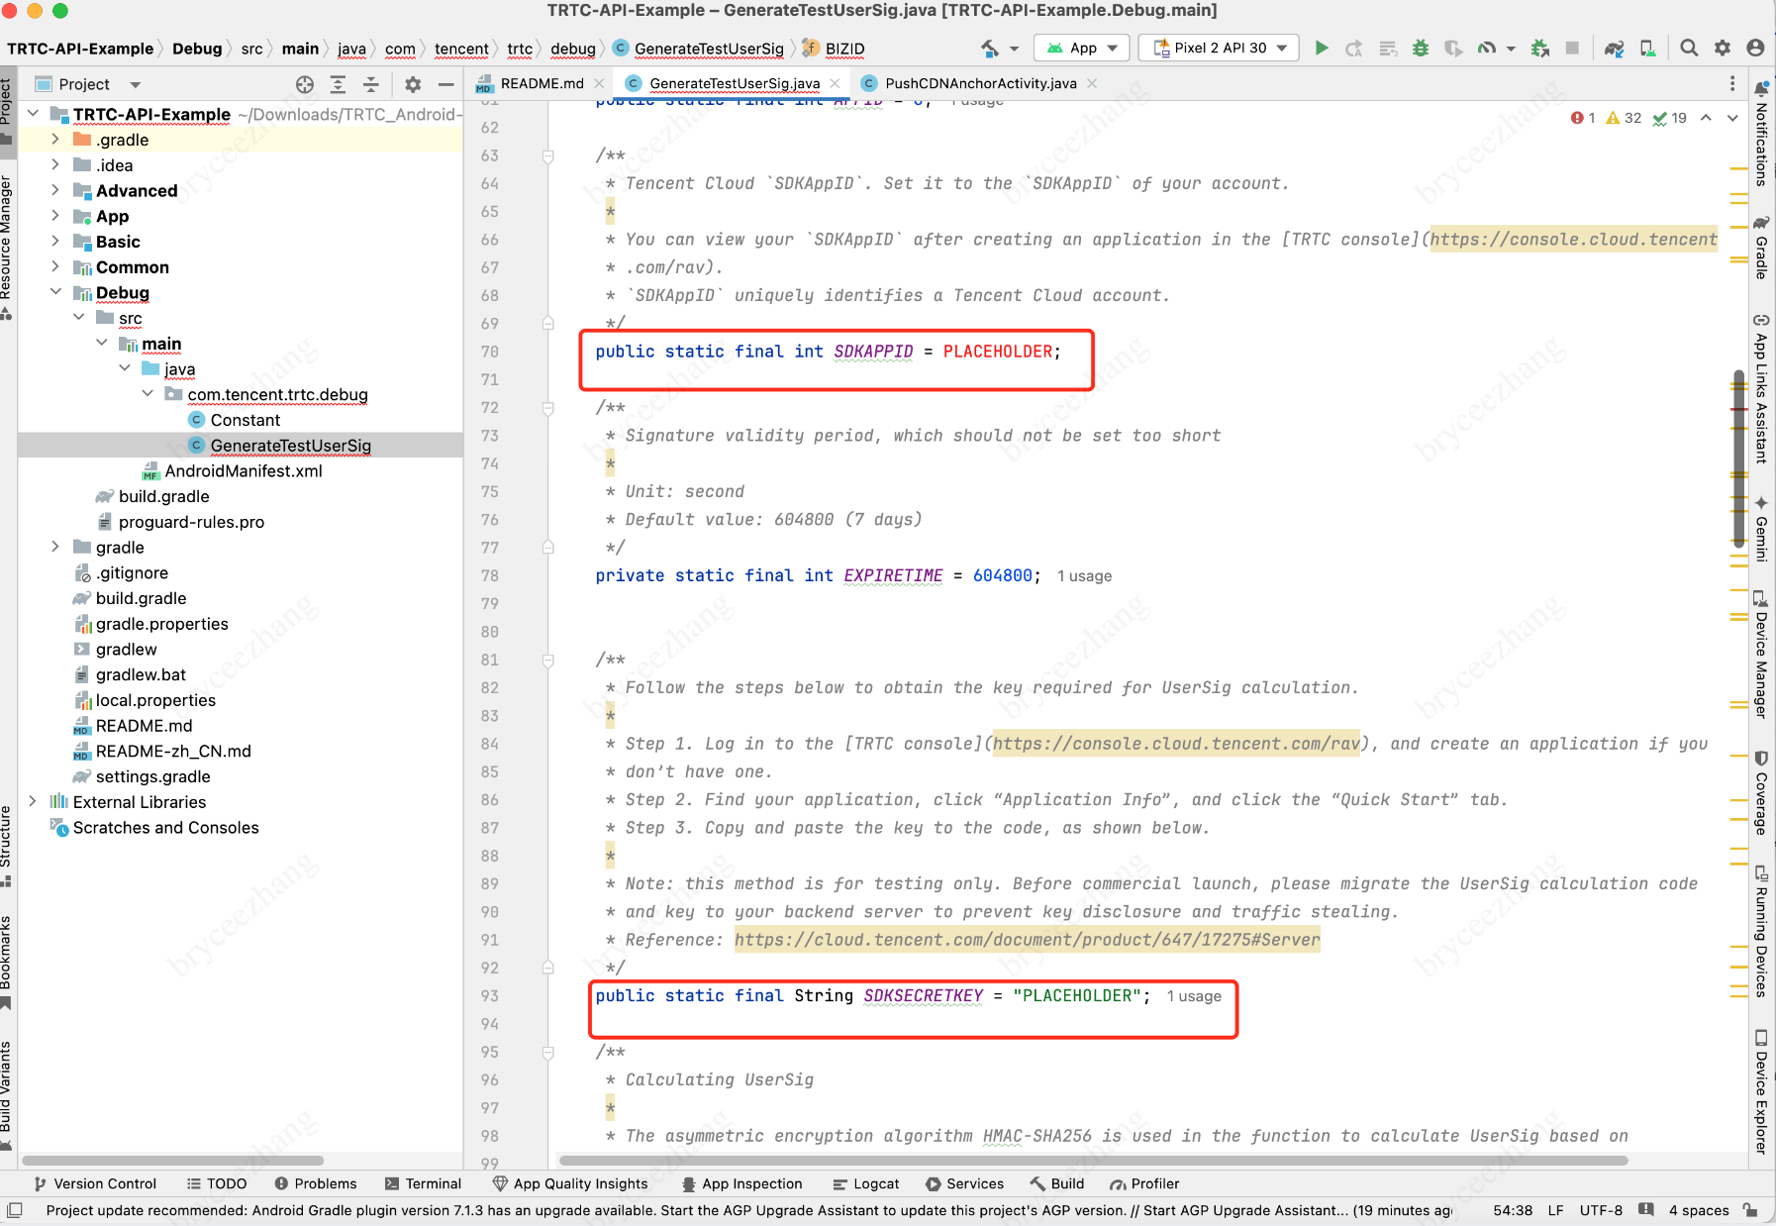
Task: Switch to the README.md editor tab
Action: 541,83
